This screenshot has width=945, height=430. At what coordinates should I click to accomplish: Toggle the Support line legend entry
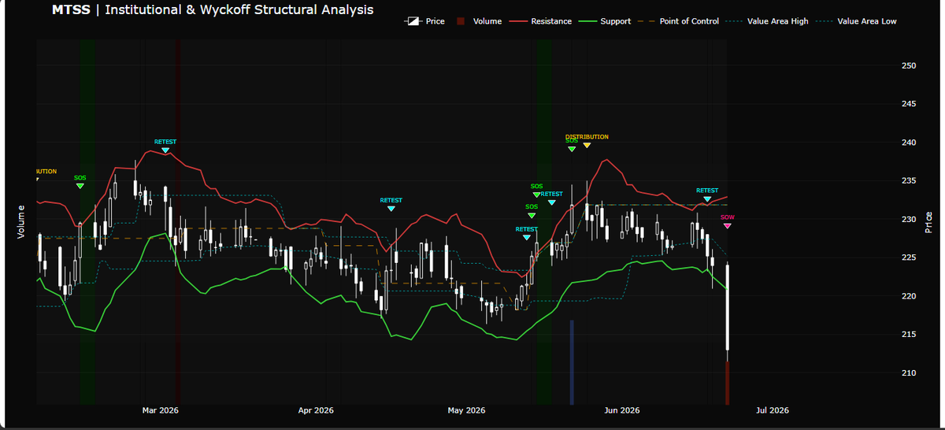pos(605,21)
